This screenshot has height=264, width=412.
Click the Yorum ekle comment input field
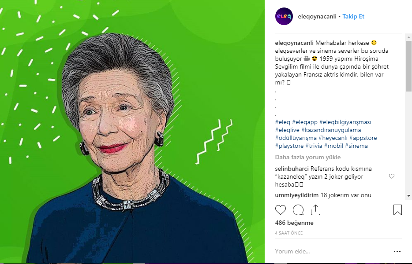(291, 251)
